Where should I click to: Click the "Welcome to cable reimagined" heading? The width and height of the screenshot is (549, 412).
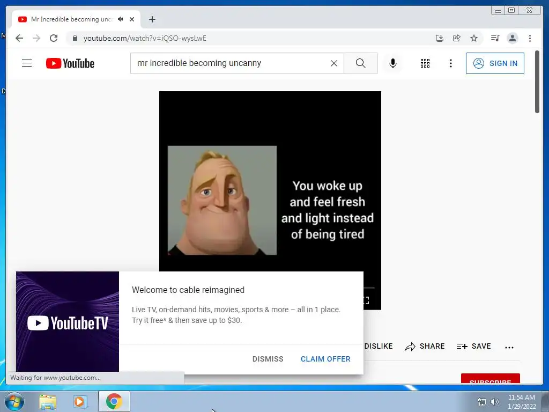click(x=188, y=290)
